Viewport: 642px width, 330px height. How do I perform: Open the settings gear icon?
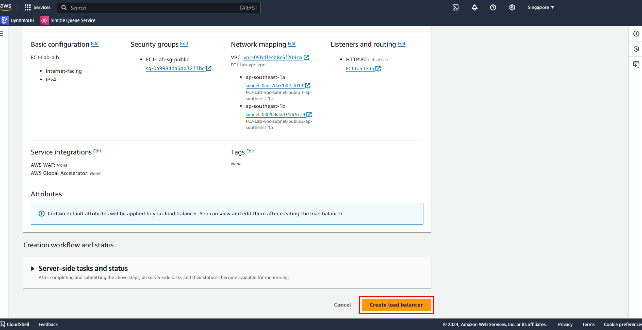point(512,7)
